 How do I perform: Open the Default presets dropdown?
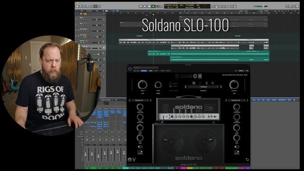203,87
